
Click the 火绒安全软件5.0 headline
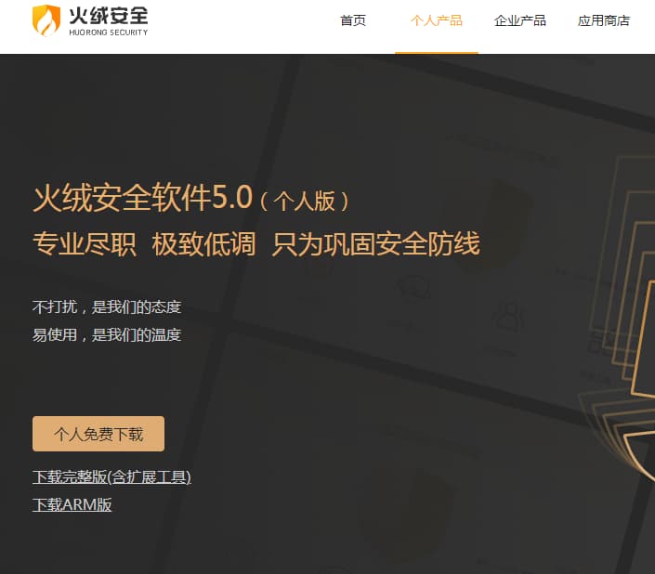[143, 198]
